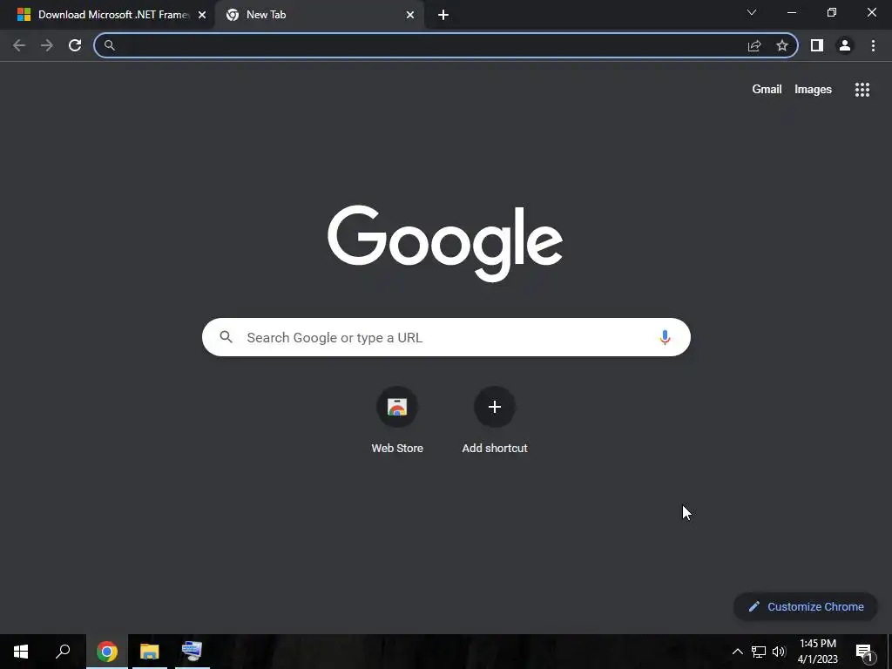Focus the Search Google or type a URL box
Viewport: 892px width, 669px height.
click(x=446, y=337)
